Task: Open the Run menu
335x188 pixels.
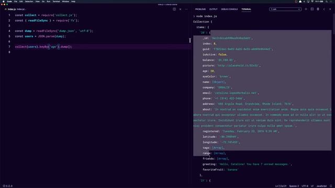Action: click(49, 1)
